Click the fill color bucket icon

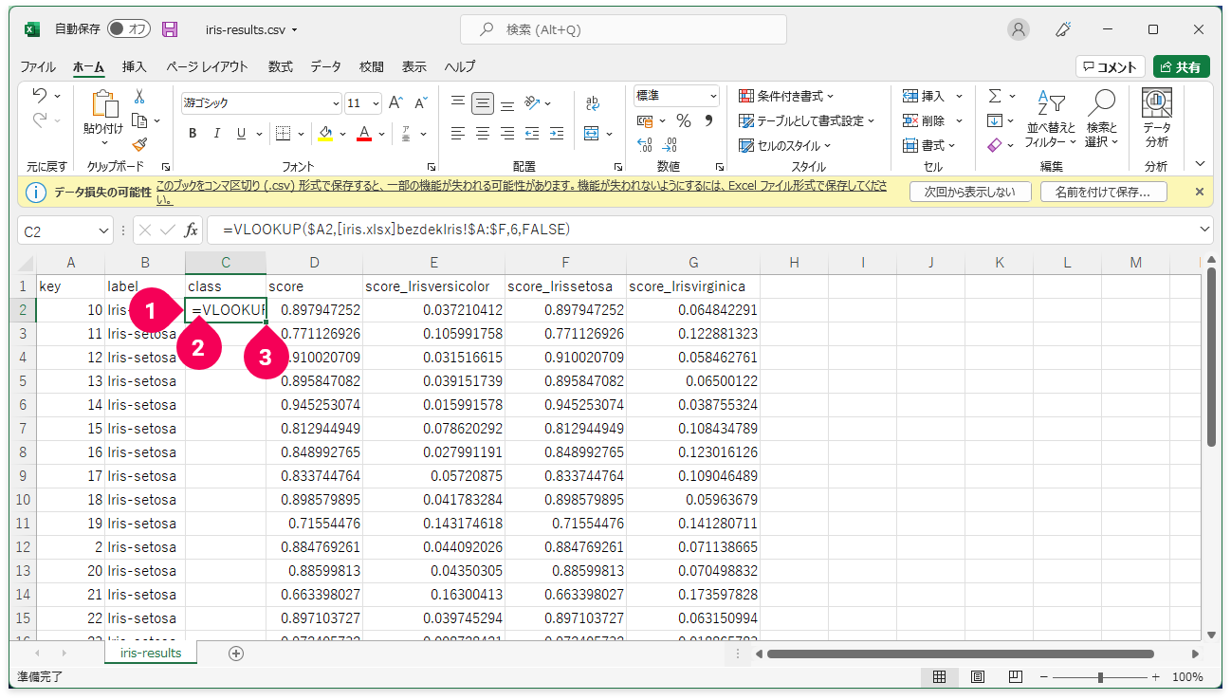(x=326, y=134)
